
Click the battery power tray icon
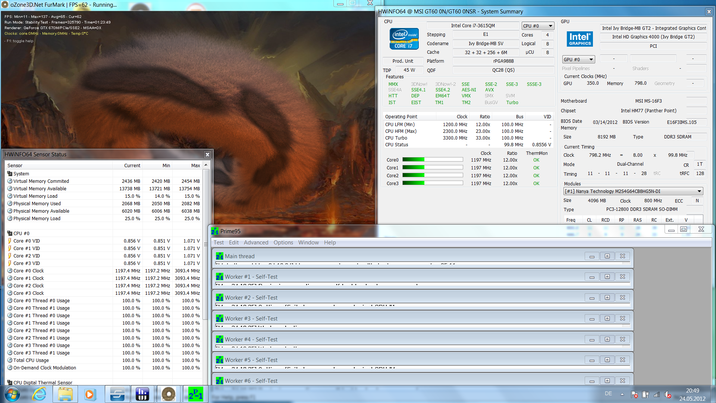tap(645, 394)
